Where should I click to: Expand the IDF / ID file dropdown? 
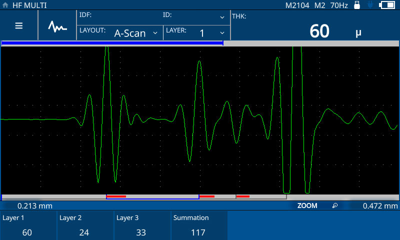point(222,16)
